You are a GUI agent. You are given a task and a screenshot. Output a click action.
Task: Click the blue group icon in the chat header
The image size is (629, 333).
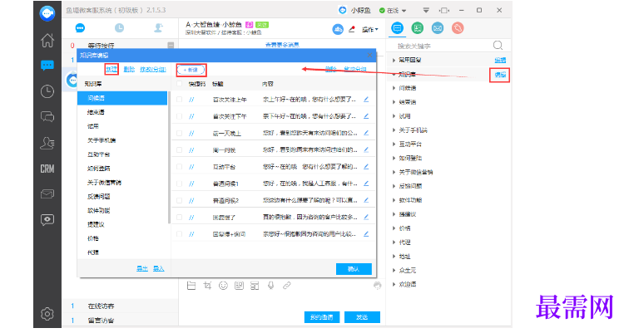click(338, 29)
